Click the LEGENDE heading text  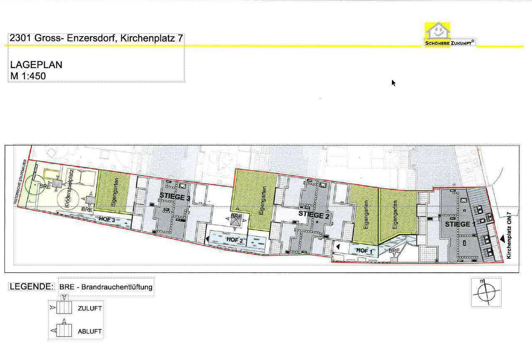[30, 286]
